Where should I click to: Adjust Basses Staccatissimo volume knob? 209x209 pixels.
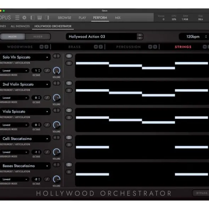[x=57, y=179]
